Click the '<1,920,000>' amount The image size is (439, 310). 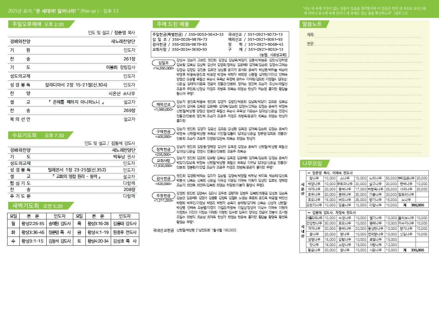pos(163,166)
